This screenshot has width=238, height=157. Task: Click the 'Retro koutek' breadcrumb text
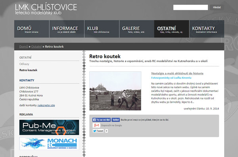(54, 47)
